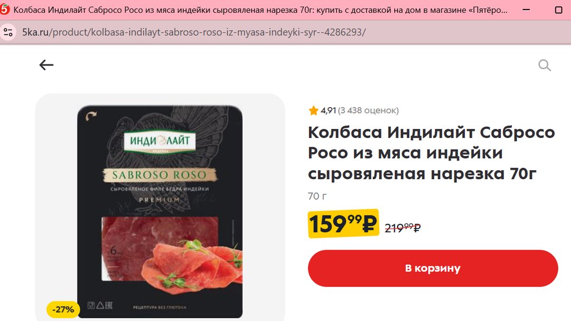Click the 70 г weight label

317,197
